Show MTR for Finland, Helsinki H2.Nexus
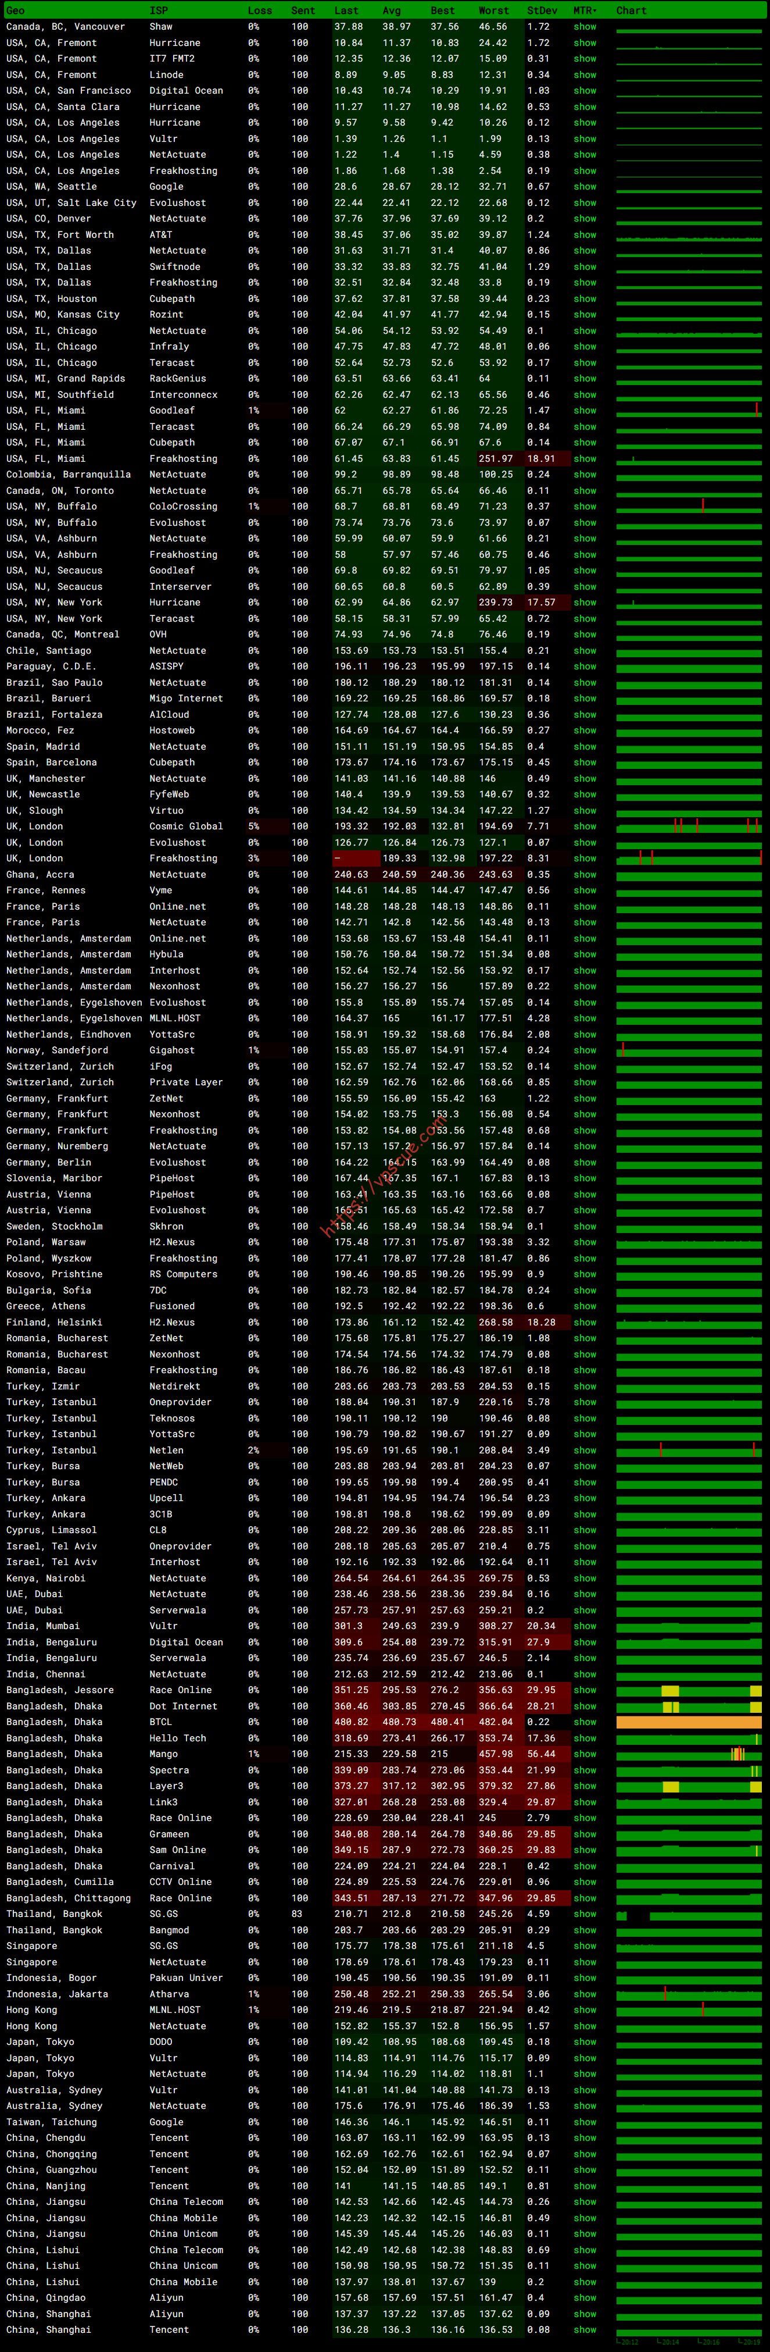 point(585,1322)
